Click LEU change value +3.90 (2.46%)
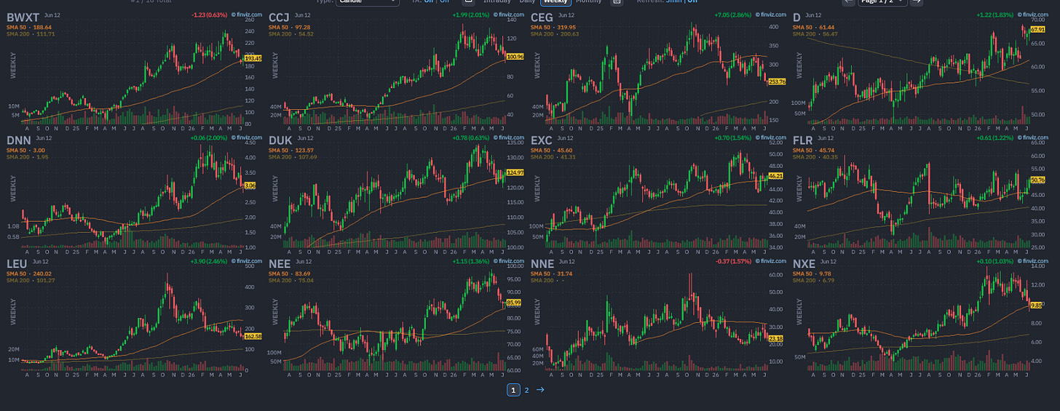The image size is (1060, 411). tap(210, 260)
